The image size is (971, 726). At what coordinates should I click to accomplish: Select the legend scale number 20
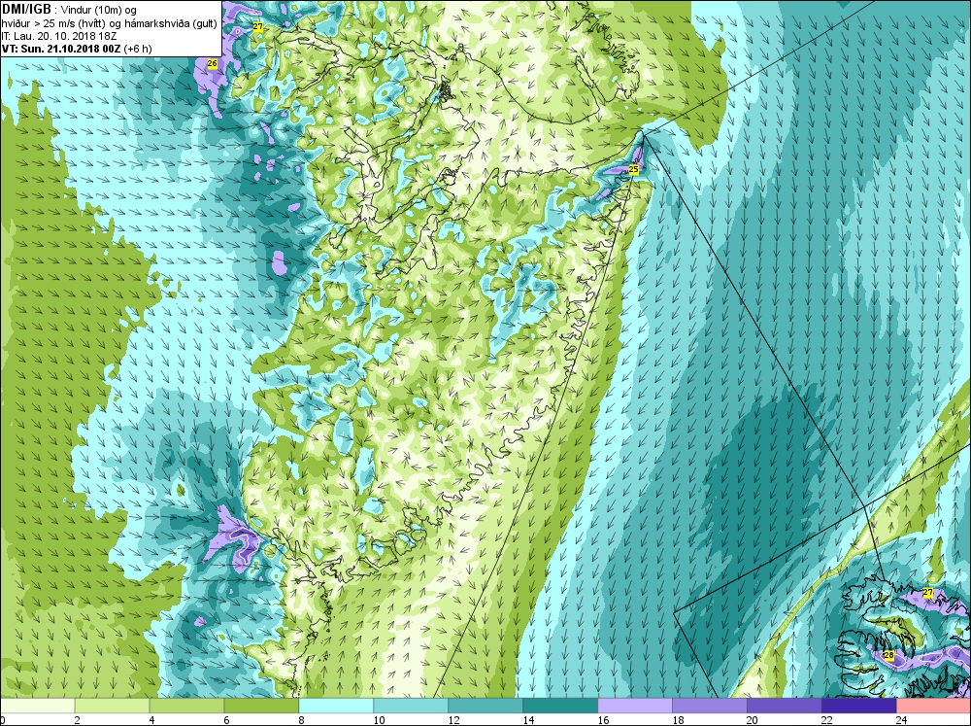tap(752, 720)
